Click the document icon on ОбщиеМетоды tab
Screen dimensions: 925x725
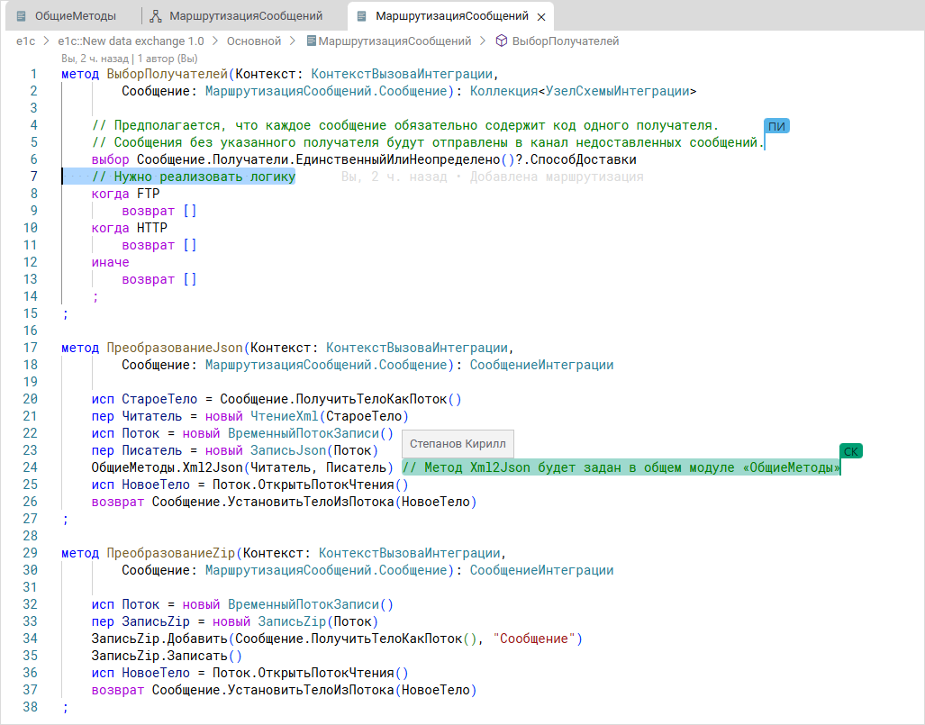[x=22, y=16]
